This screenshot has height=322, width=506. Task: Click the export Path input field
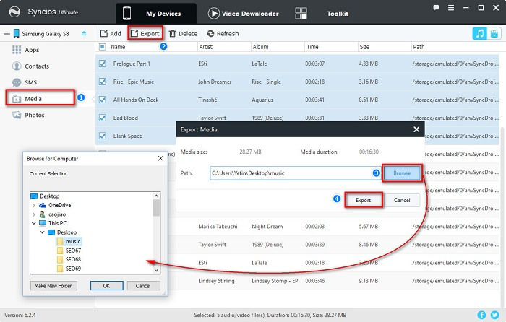point(295,173)
